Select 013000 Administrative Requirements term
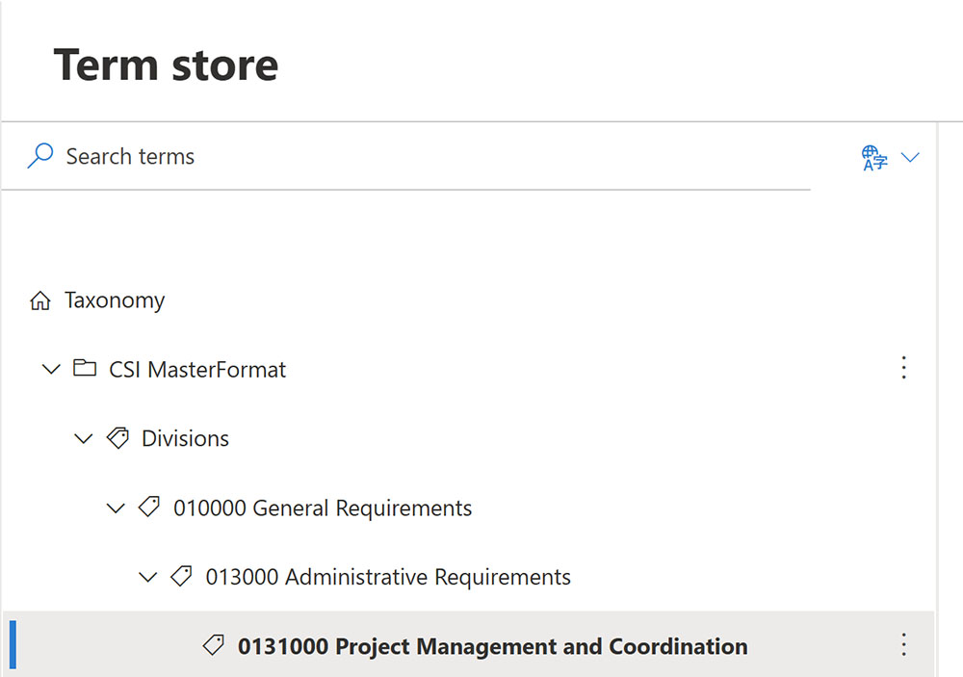 [x=388, y=577]
